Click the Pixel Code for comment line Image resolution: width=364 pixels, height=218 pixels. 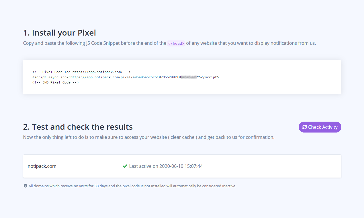pyautogui.click(x=81, y=72)
